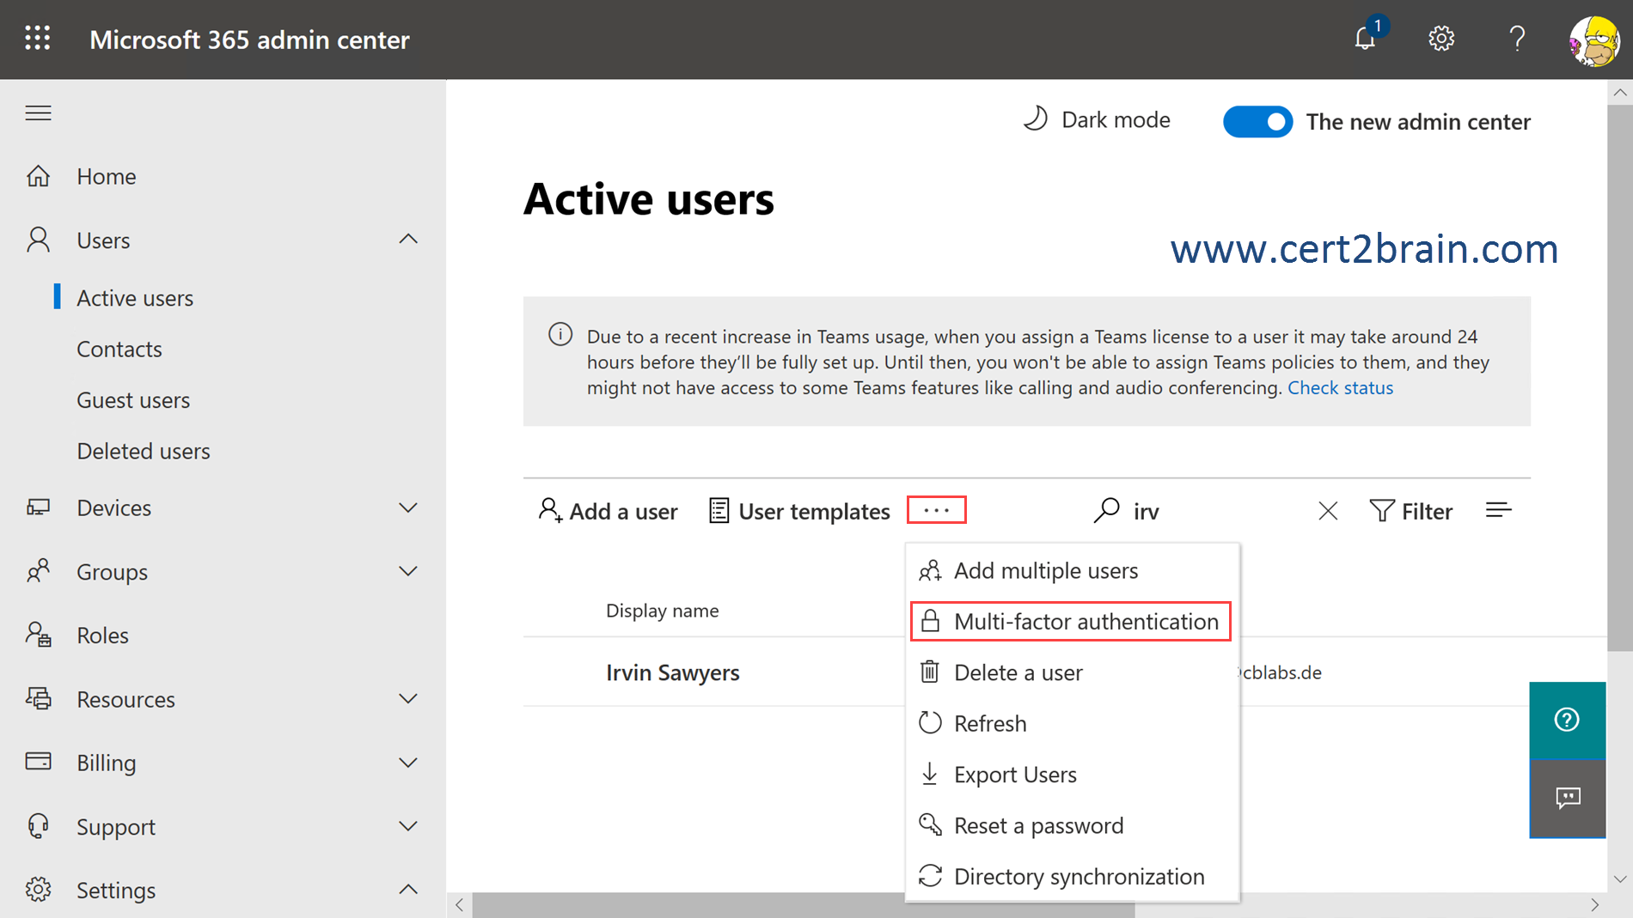
Task: Click the Groups icon in sidebar
Action: (x=39, y=571)
